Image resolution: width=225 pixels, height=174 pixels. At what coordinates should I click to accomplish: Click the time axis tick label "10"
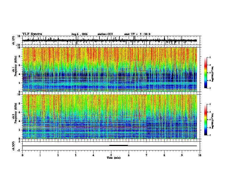200,155
